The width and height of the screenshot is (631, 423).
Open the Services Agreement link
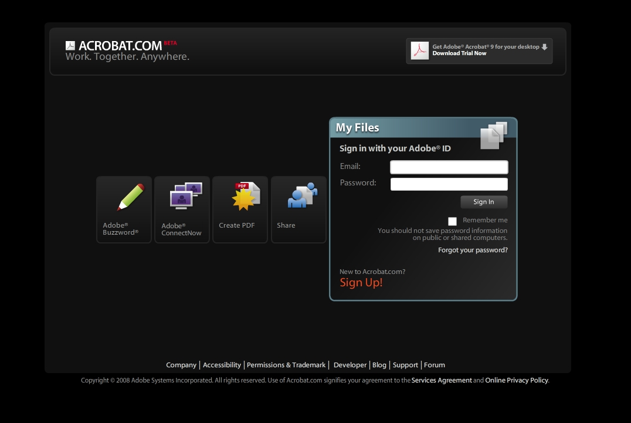tap(442, 380)
